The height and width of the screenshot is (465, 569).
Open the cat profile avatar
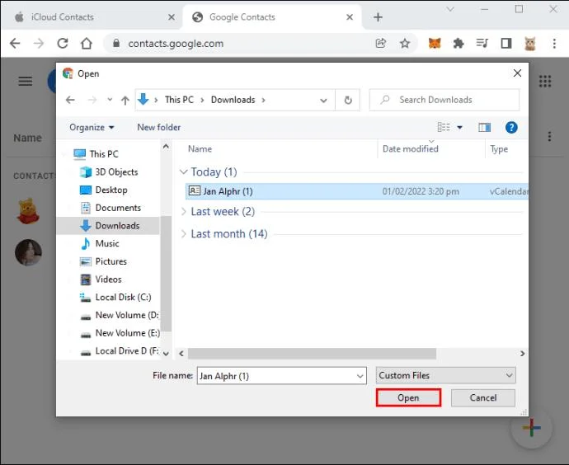click(x=529, y=44)
